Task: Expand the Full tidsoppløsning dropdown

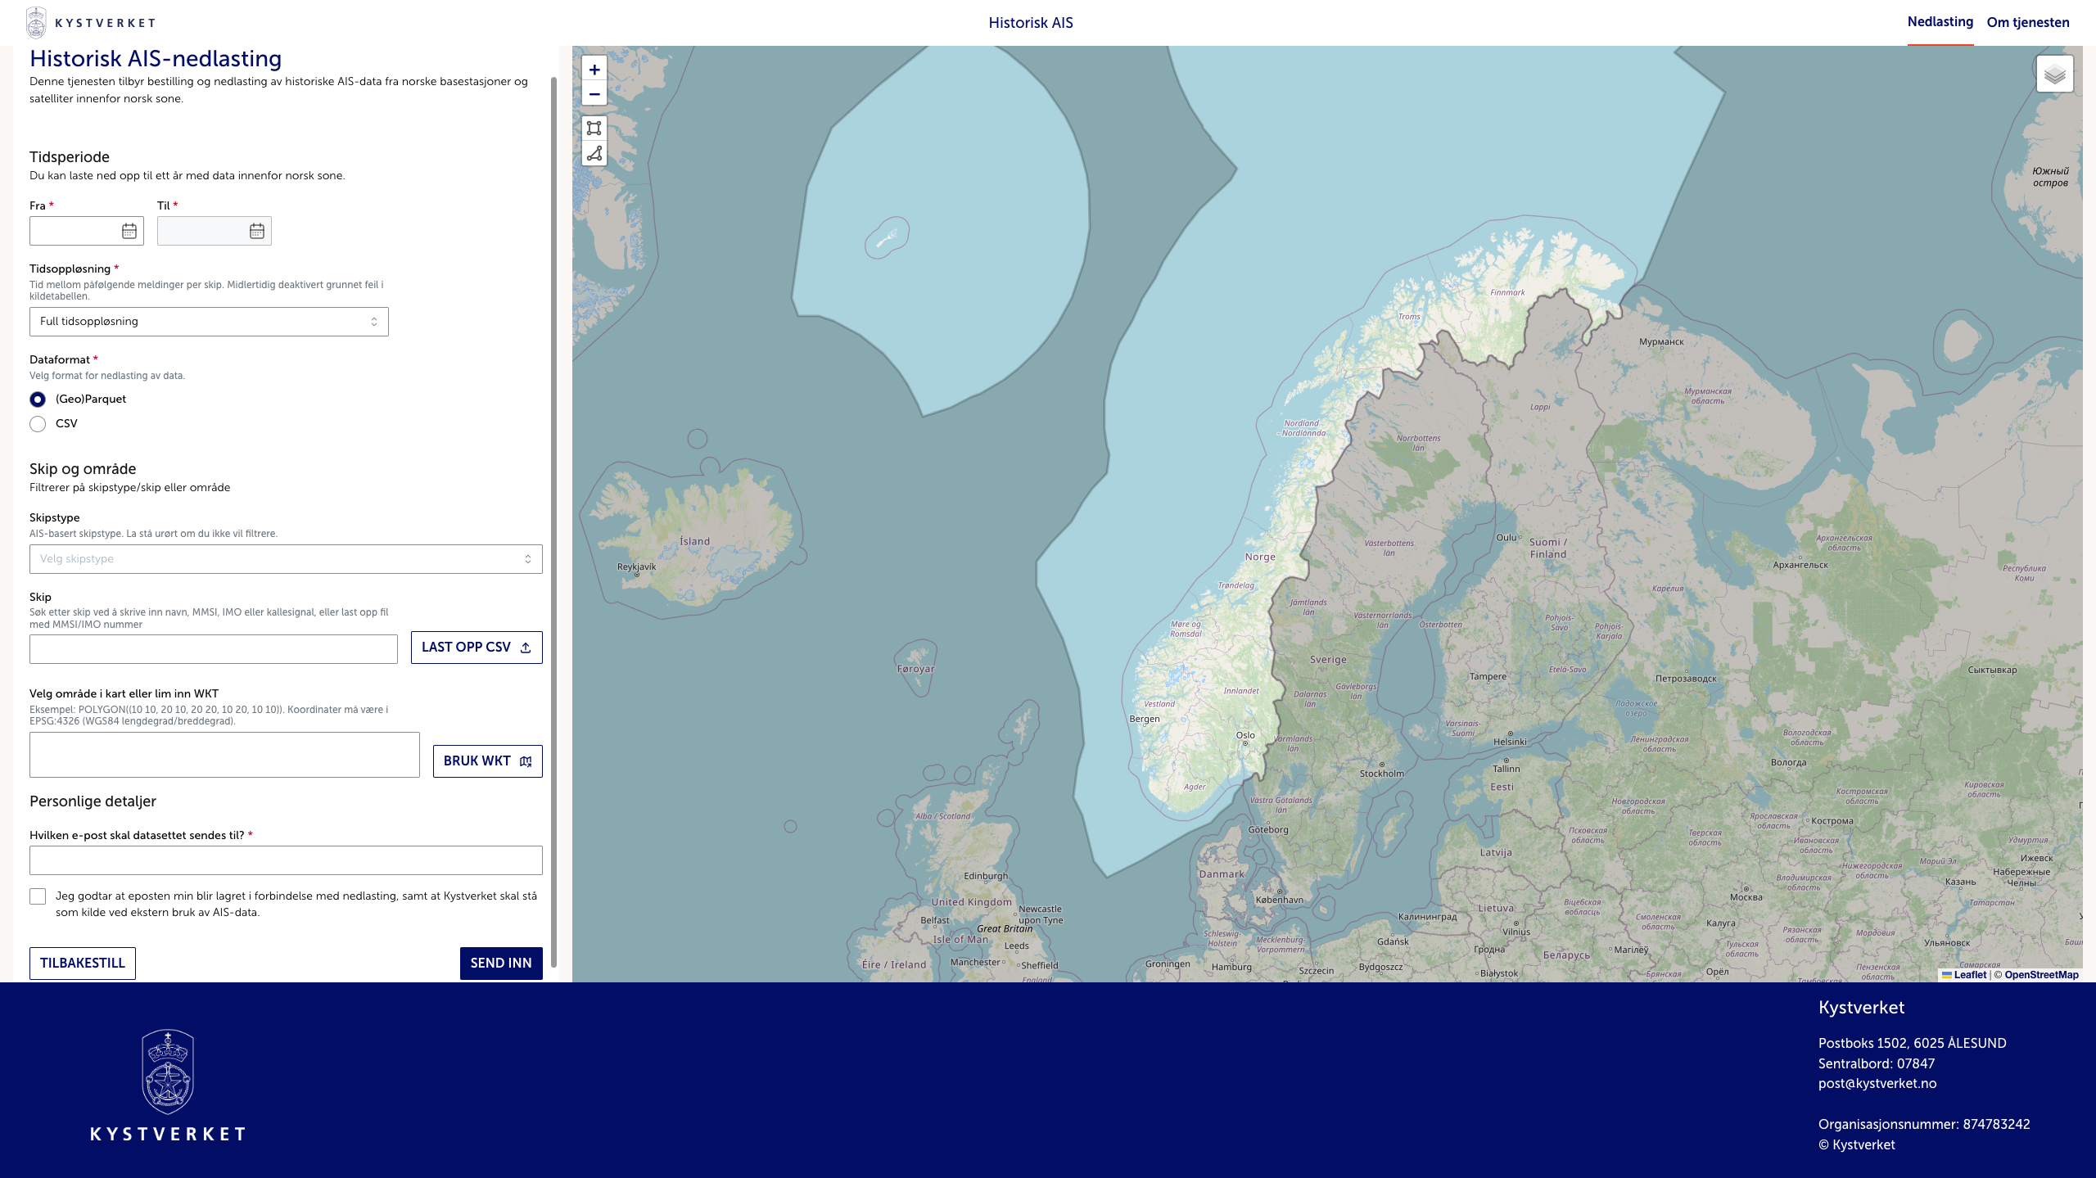Action: (x=209, y=322)
